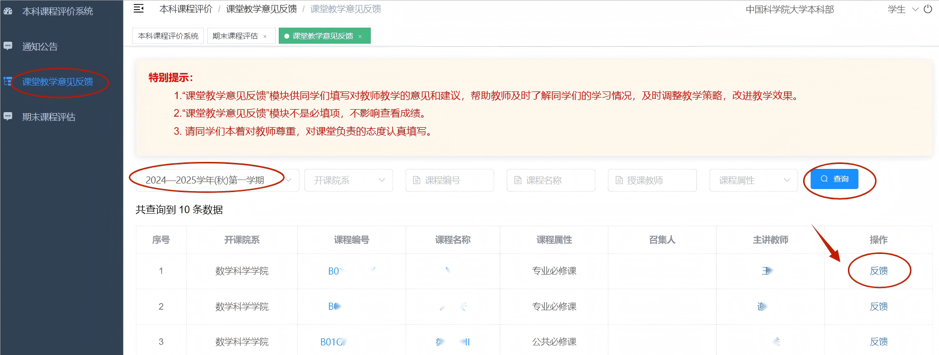This screenshot has height=355, width=939.
Task: Click the 主讲教师 column header
Action: pyautogui.click(x=770, y=240)
